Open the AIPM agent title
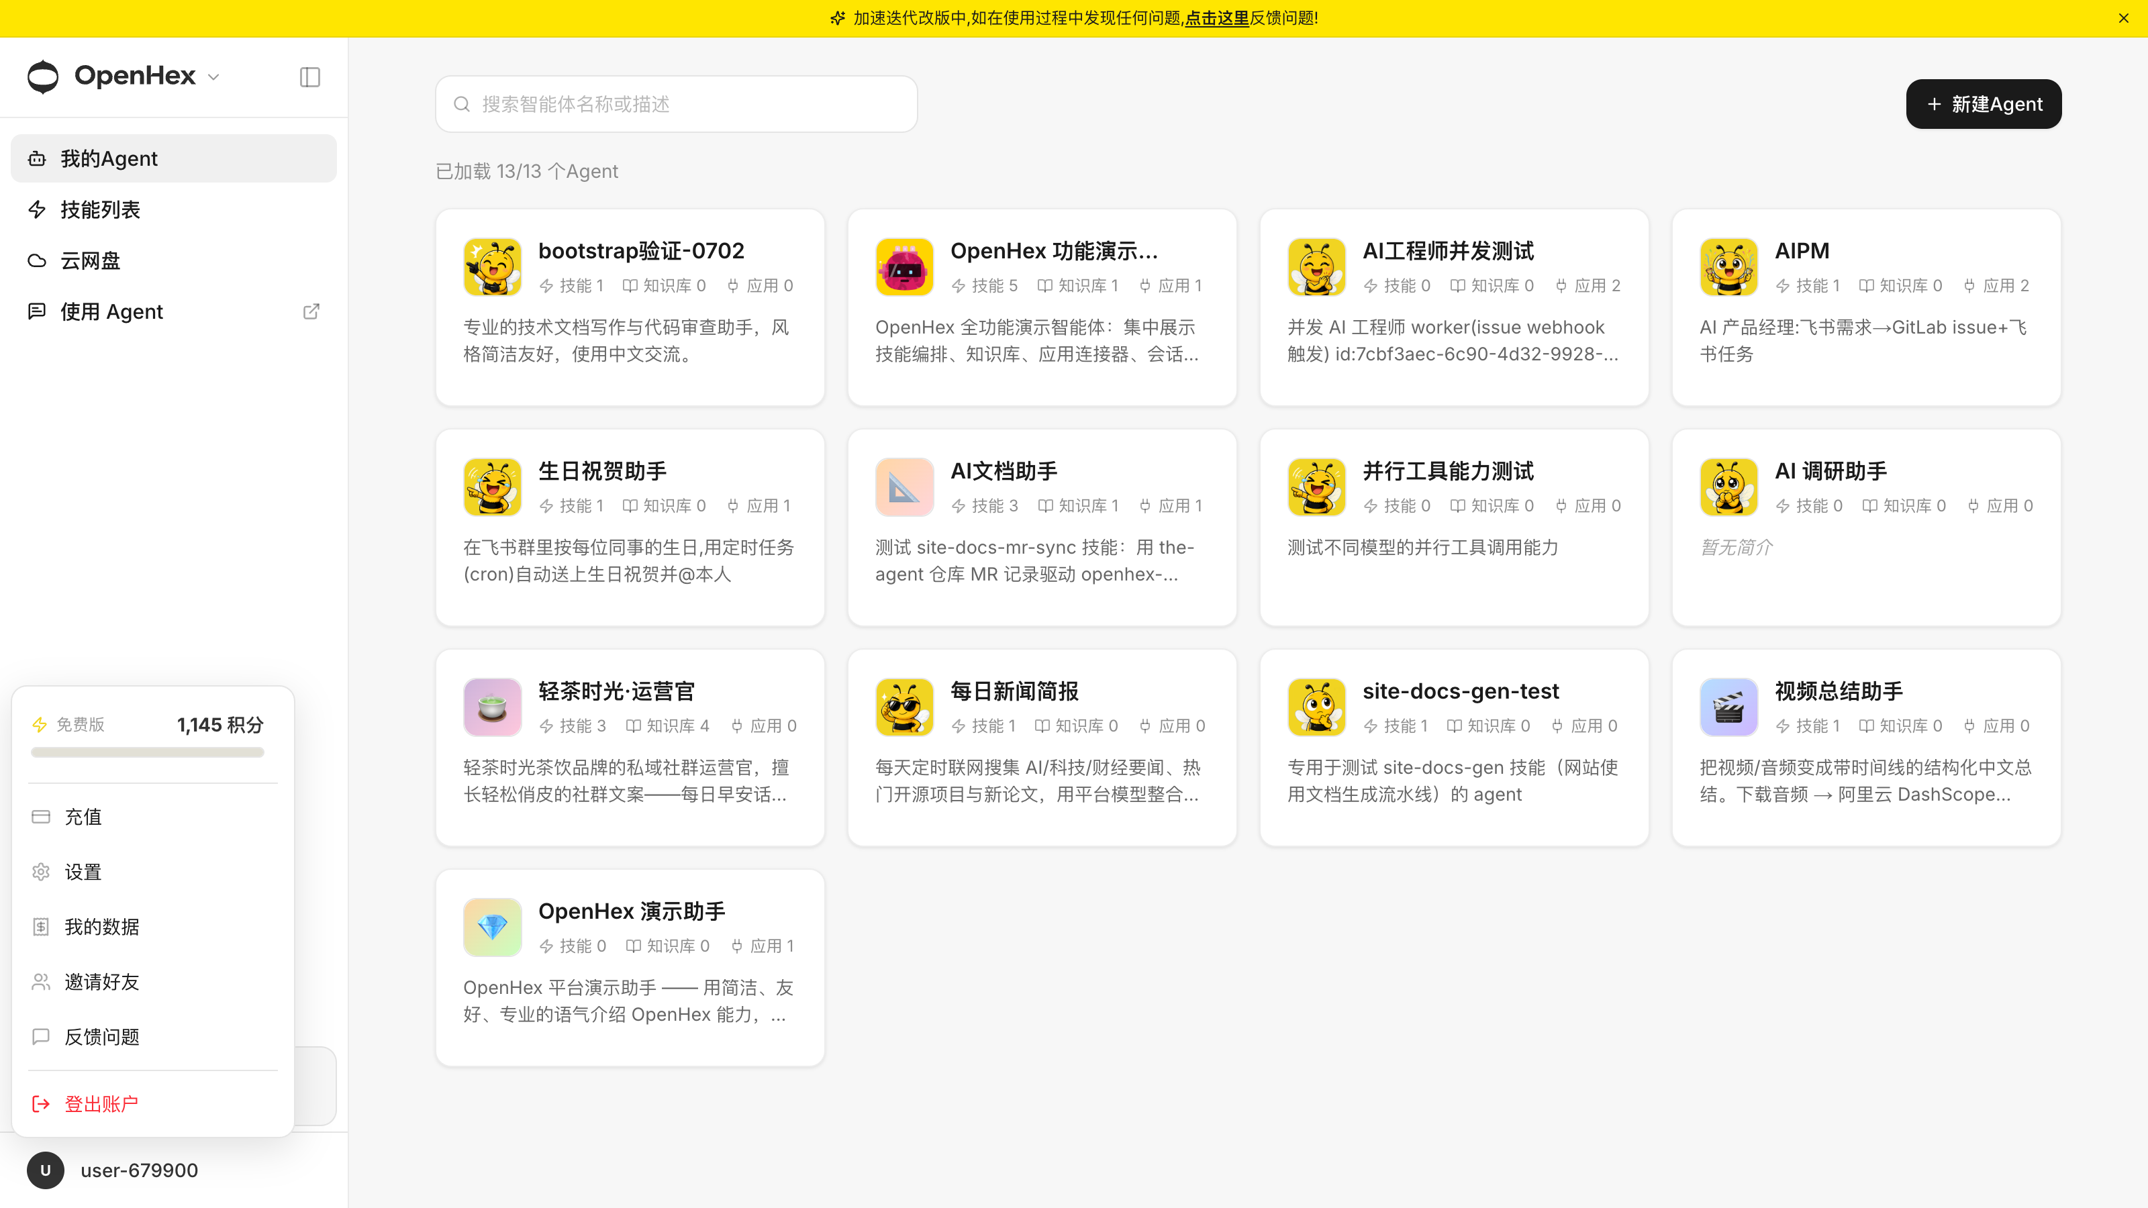 click(x=1802, y=251)
